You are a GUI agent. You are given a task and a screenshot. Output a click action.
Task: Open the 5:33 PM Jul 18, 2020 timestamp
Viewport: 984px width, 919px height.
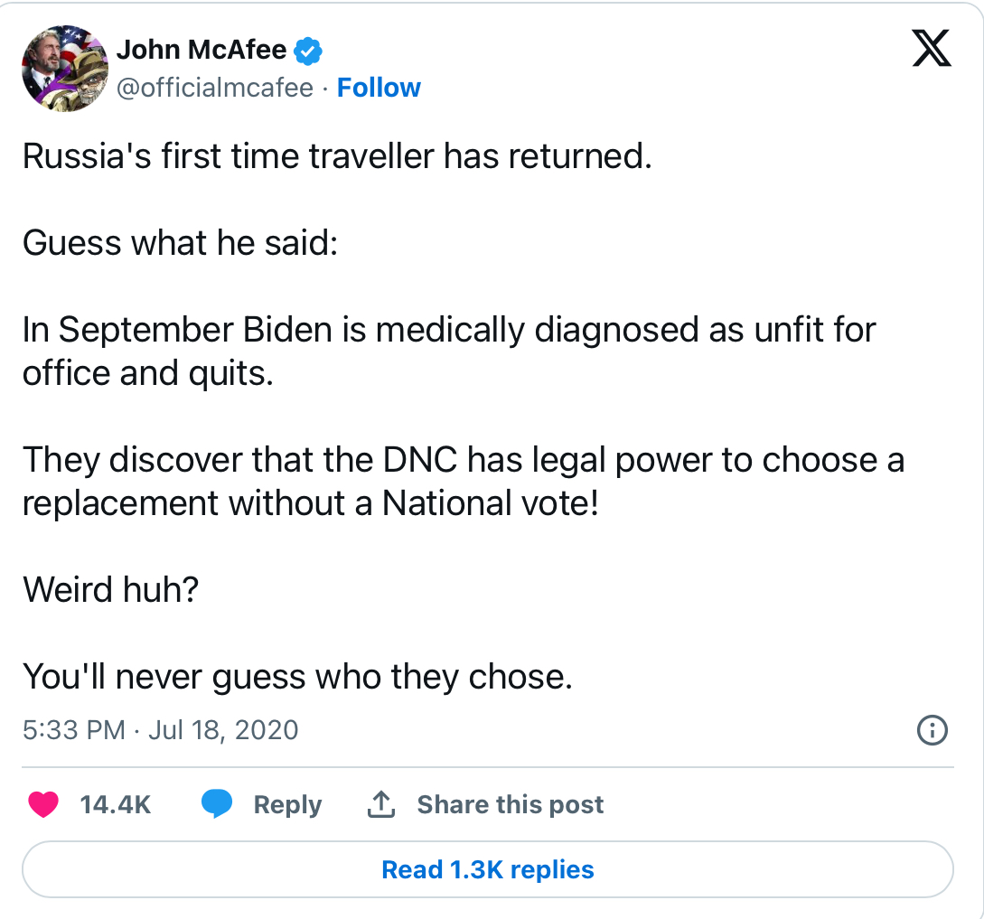tap(160, 729)
